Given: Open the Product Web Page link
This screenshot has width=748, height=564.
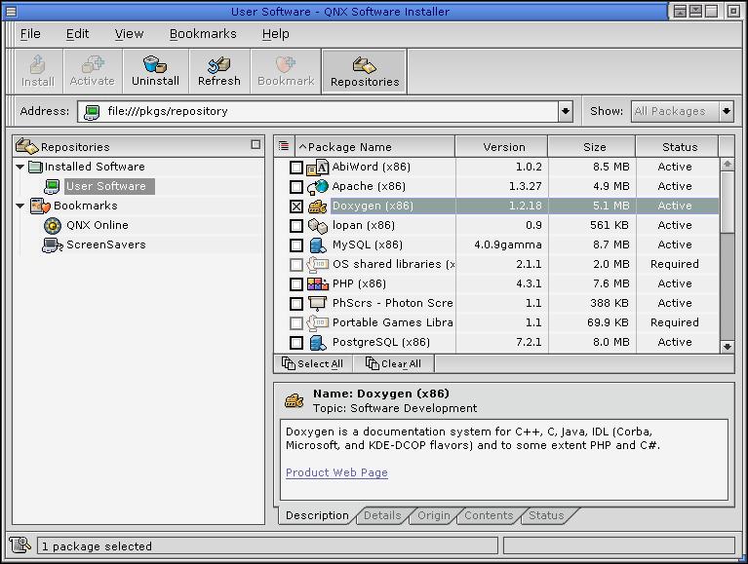Looking at the screenshot, I should point(336,472).
